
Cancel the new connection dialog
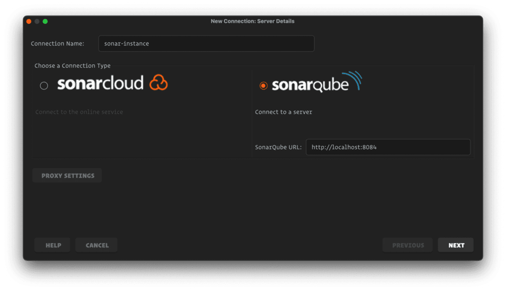pyautogui.click(x=97, y=245)
